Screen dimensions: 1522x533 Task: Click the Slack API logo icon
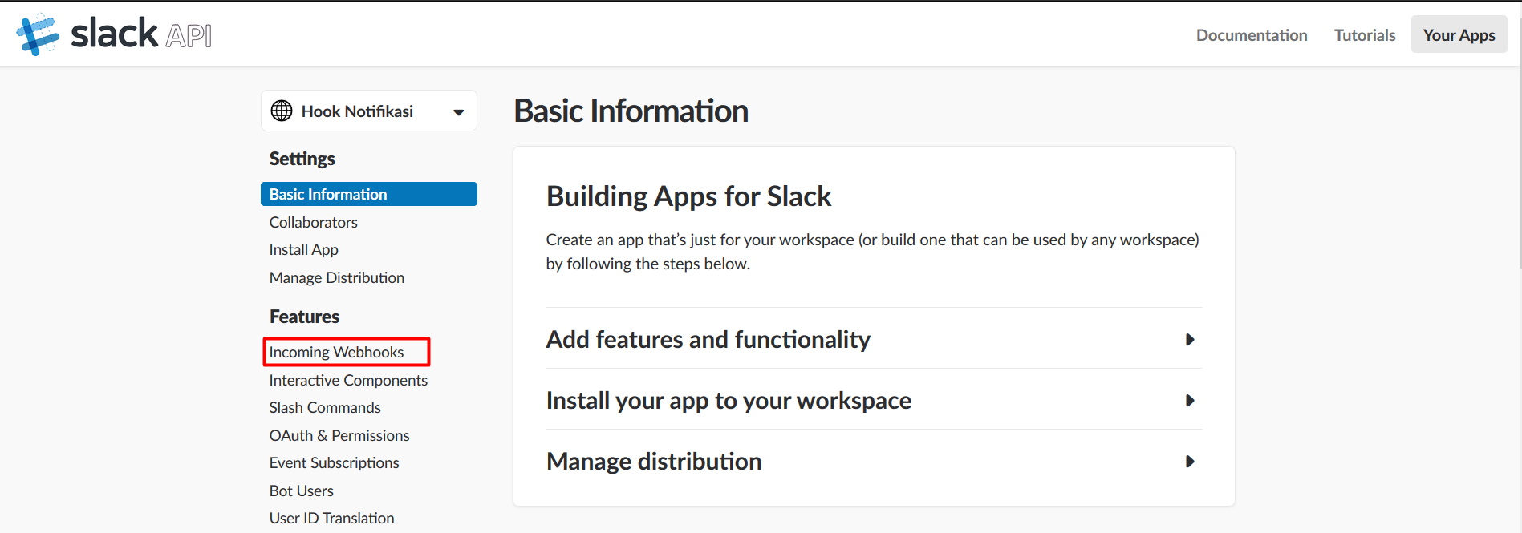[38, 34]
